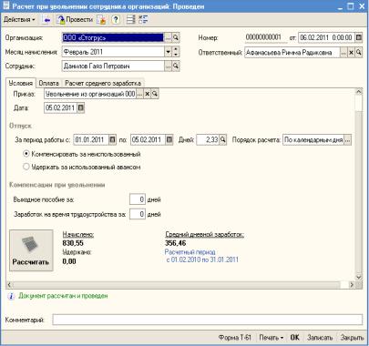
Task: Clear the Приказ field with X
Action: 147,94
